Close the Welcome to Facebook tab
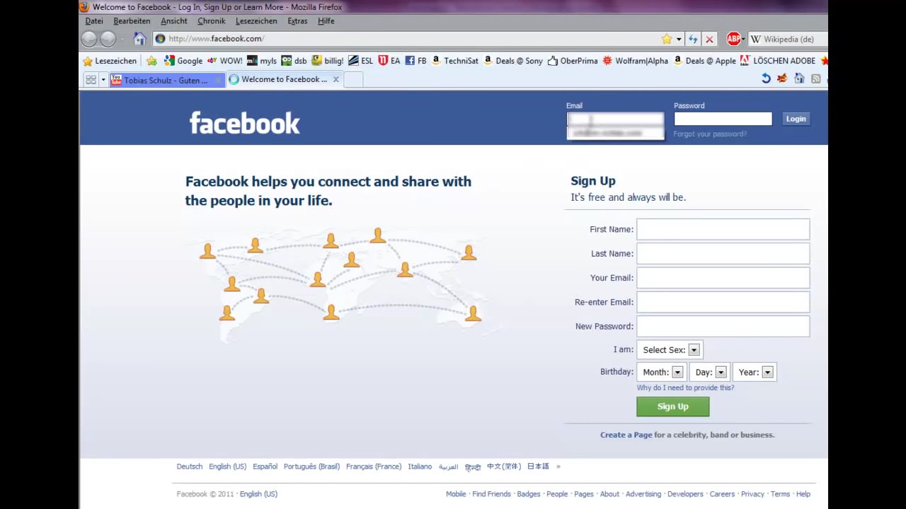 [336, 80]
